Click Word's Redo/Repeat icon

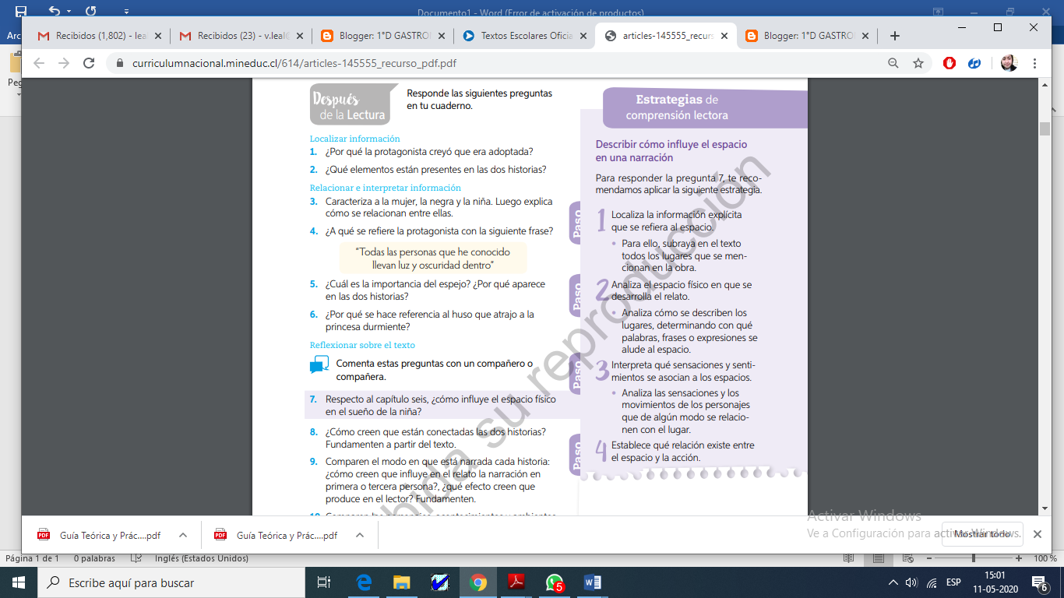[x=91, y=11]
